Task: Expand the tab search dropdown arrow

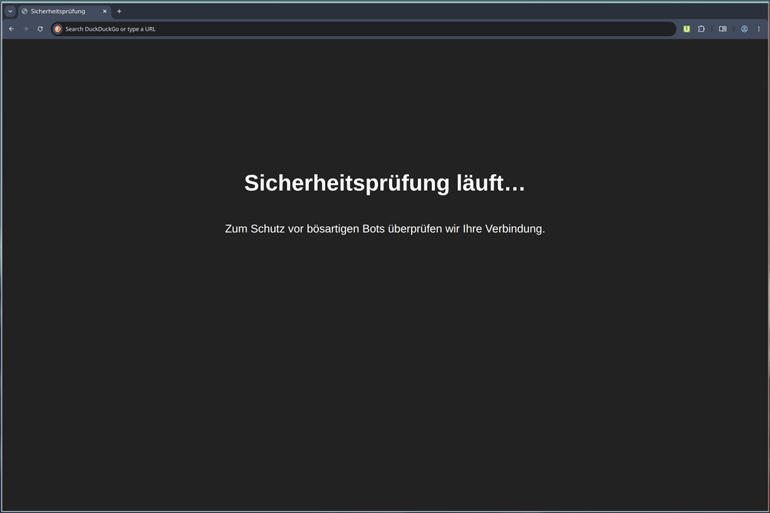Action: [10, 12]
